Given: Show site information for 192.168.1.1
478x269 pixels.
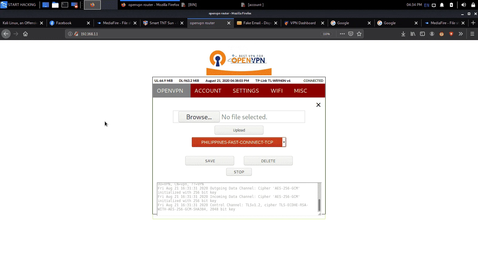Looking at the screenshot, I should tap(70, 34).
